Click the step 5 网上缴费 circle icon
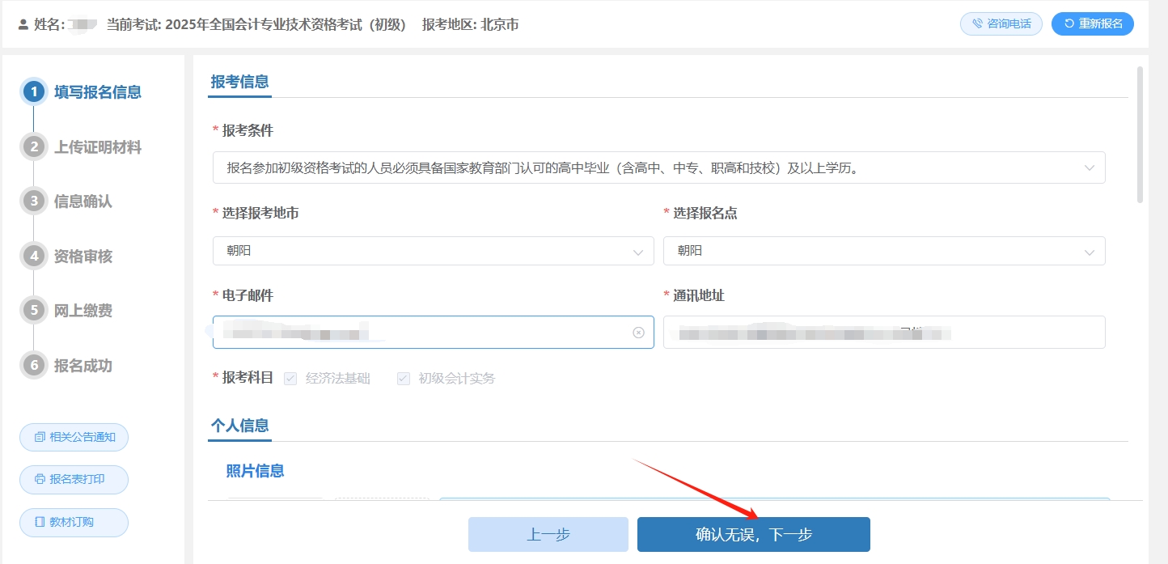Viewport: 1168px width, 564px height. [x=33, y=310]
